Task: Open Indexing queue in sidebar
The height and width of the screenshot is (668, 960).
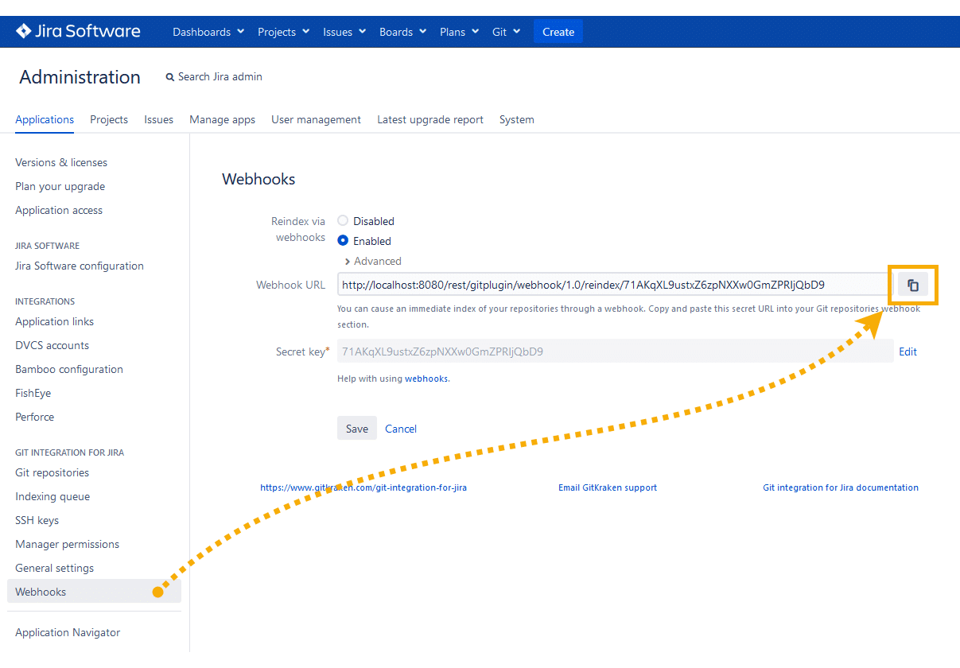Action: pyautogui.click(x=52, y=496)
